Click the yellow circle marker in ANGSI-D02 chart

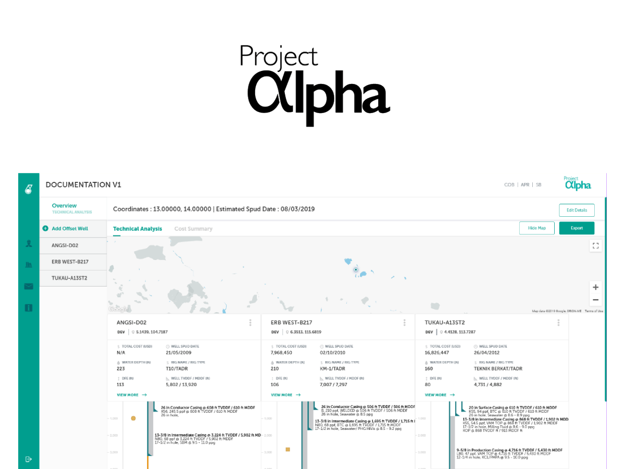133,418
